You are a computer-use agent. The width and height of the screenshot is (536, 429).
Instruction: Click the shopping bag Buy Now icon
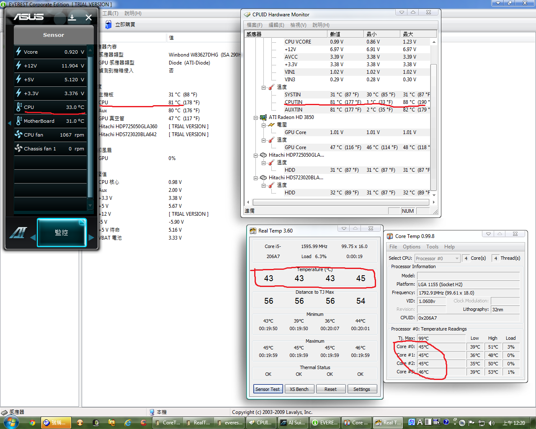[108, 24]
